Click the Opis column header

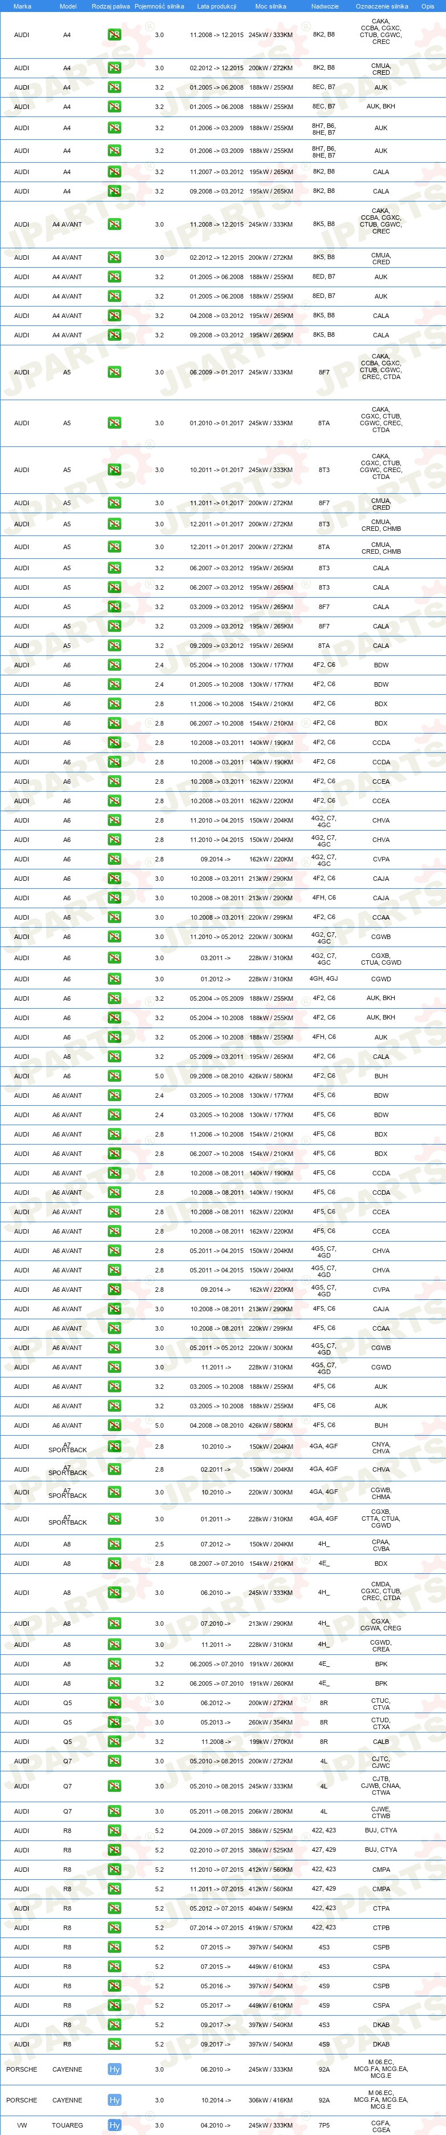click(428, 6)
